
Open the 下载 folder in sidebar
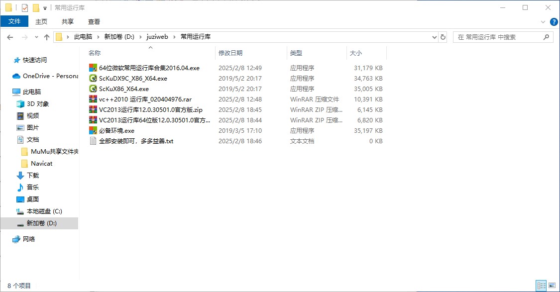[28, 175]
